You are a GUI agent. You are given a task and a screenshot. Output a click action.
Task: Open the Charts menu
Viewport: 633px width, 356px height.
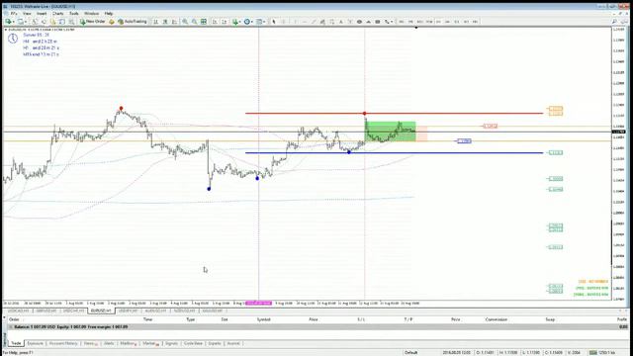57,13
